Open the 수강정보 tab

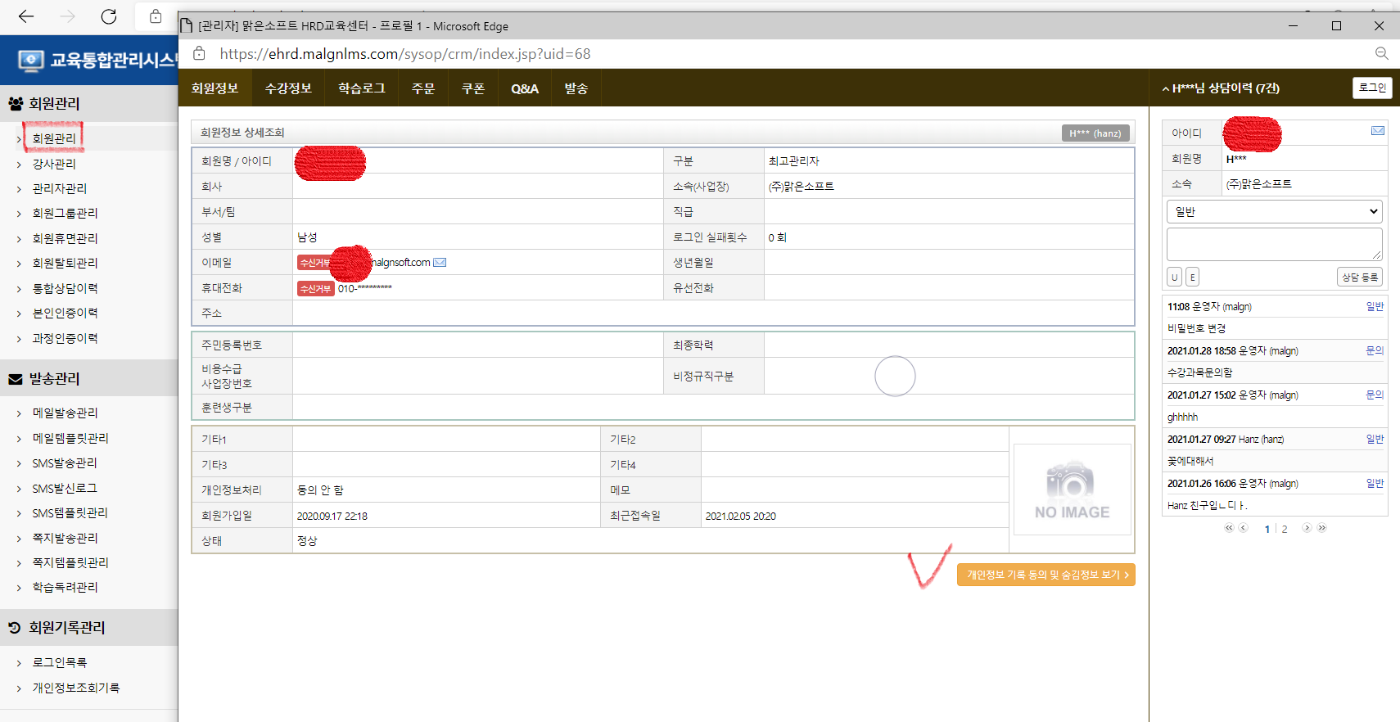pos(288,88)
